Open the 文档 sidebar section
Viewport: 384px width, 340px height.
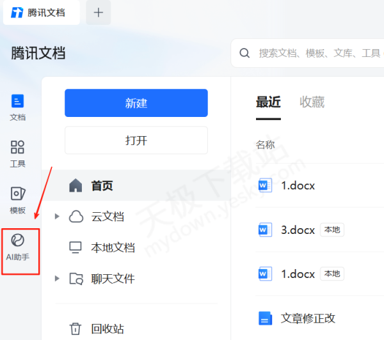18,107
